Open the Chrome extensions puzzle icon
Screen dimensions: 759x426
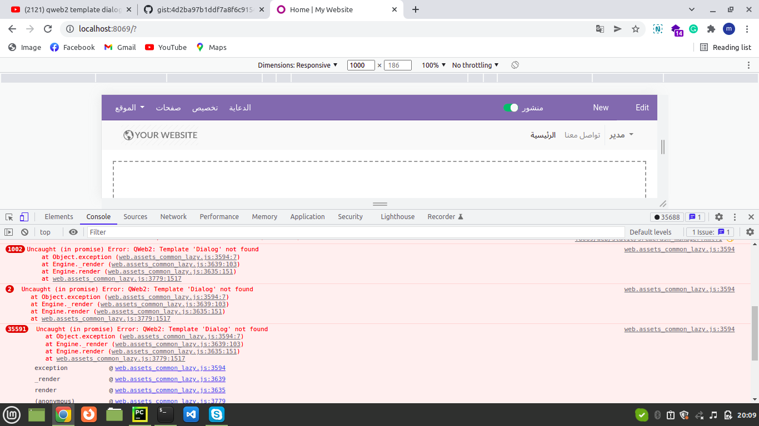click(x=711, y=28)
